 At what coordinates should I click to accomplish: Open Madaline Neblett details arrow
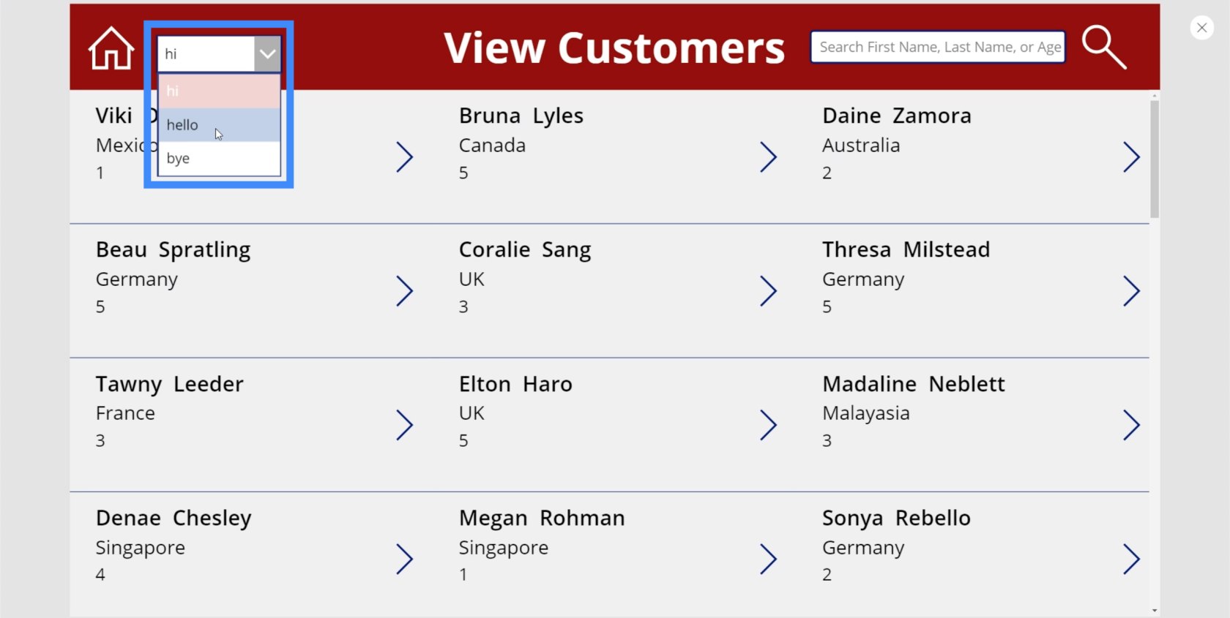1131,425
